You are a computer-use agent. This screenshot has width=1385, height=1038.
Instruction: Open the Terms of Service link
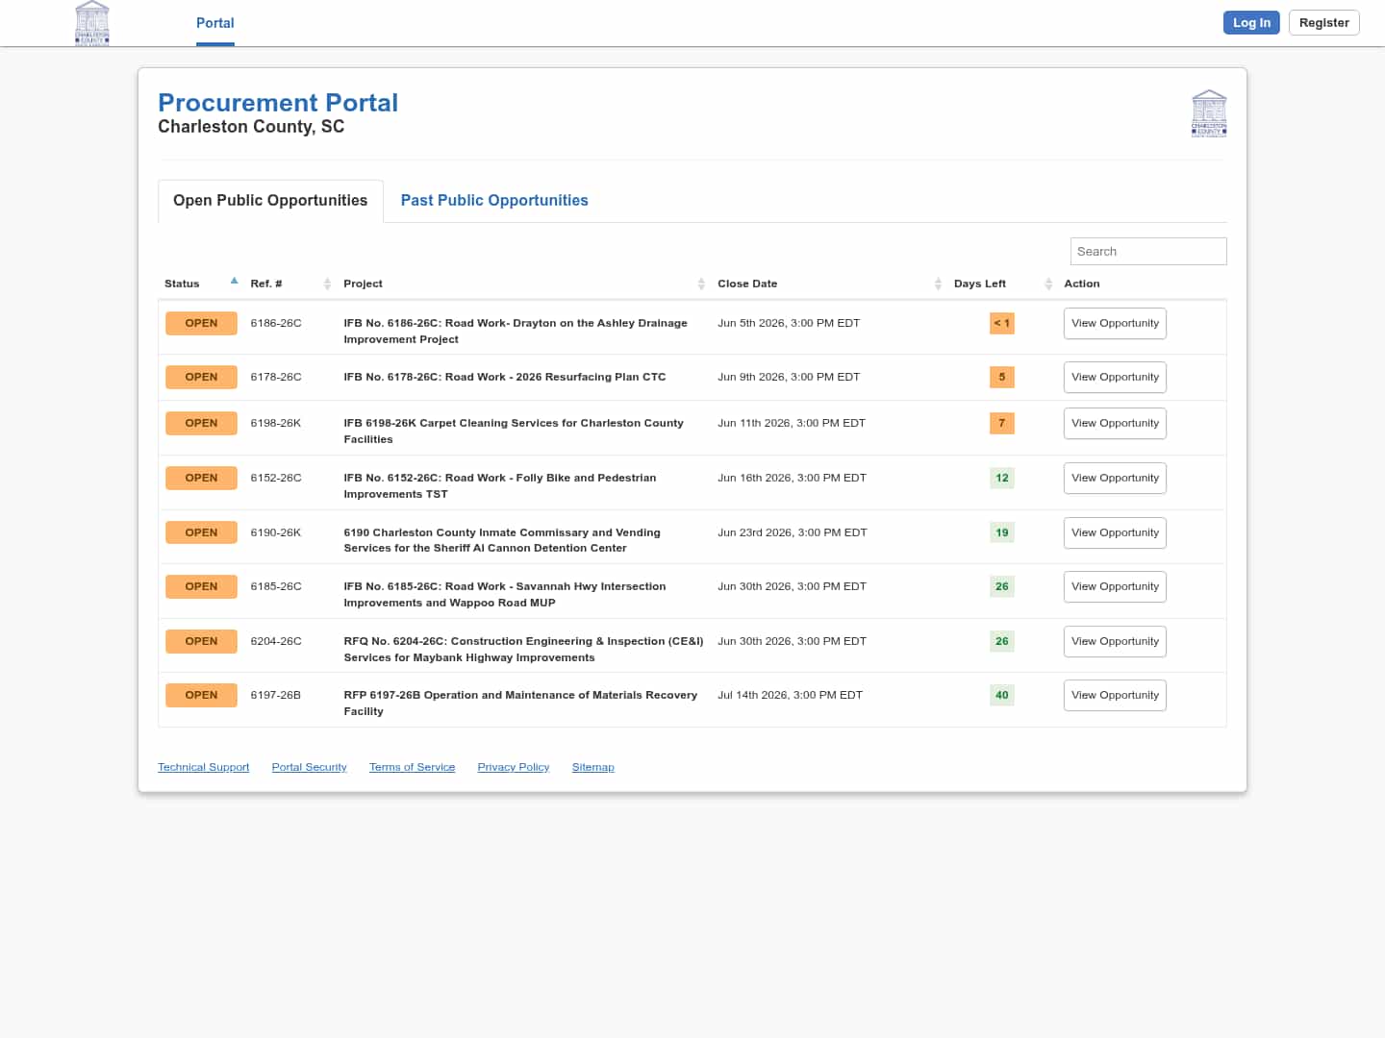click(412, 767)
